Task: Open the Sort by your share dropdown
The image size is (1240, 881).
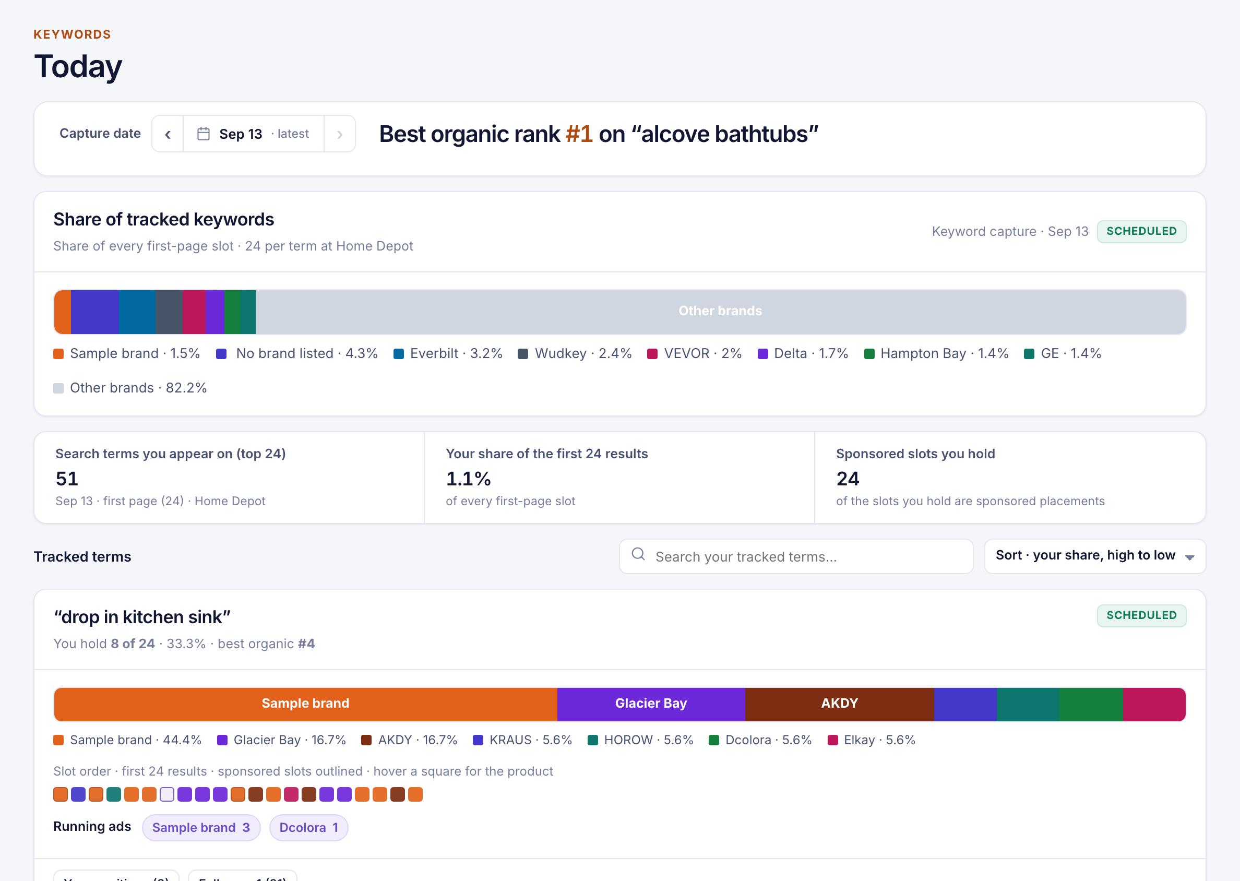Action: click(1094, 556)
